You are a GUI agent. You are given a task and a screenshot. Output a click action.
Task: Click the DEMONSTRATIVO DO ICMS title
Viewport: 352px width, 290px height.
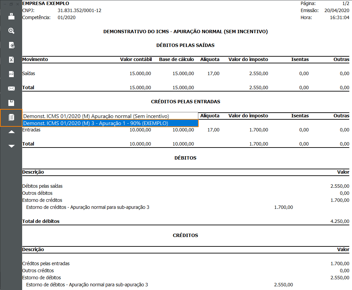[x=186, y=32]
